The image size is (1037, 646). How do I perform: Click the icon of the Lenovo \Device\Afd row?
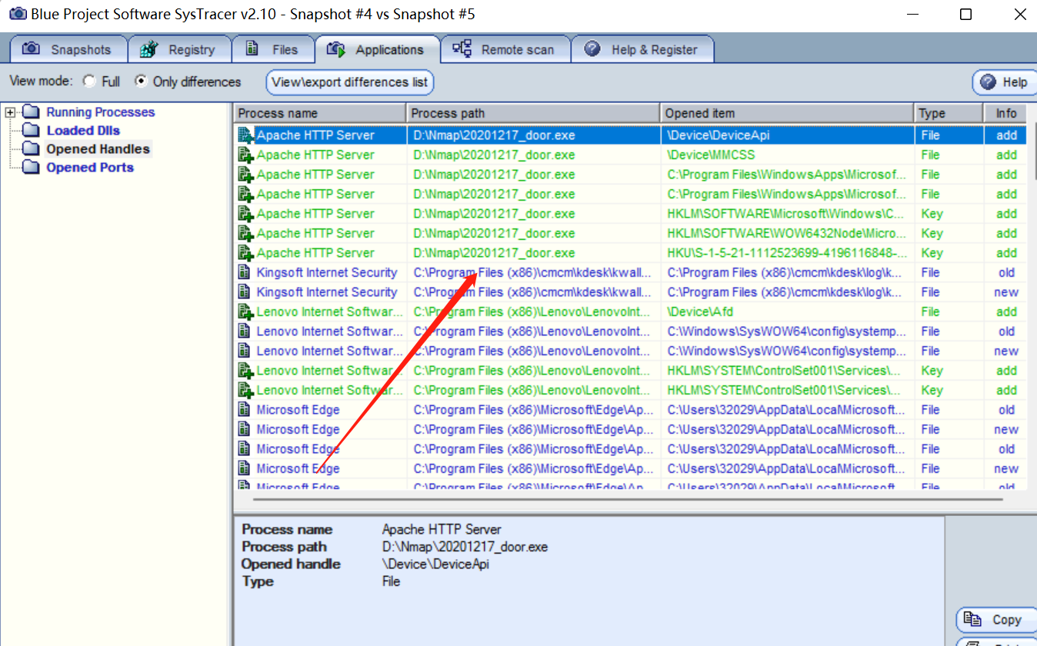[245, 311]
